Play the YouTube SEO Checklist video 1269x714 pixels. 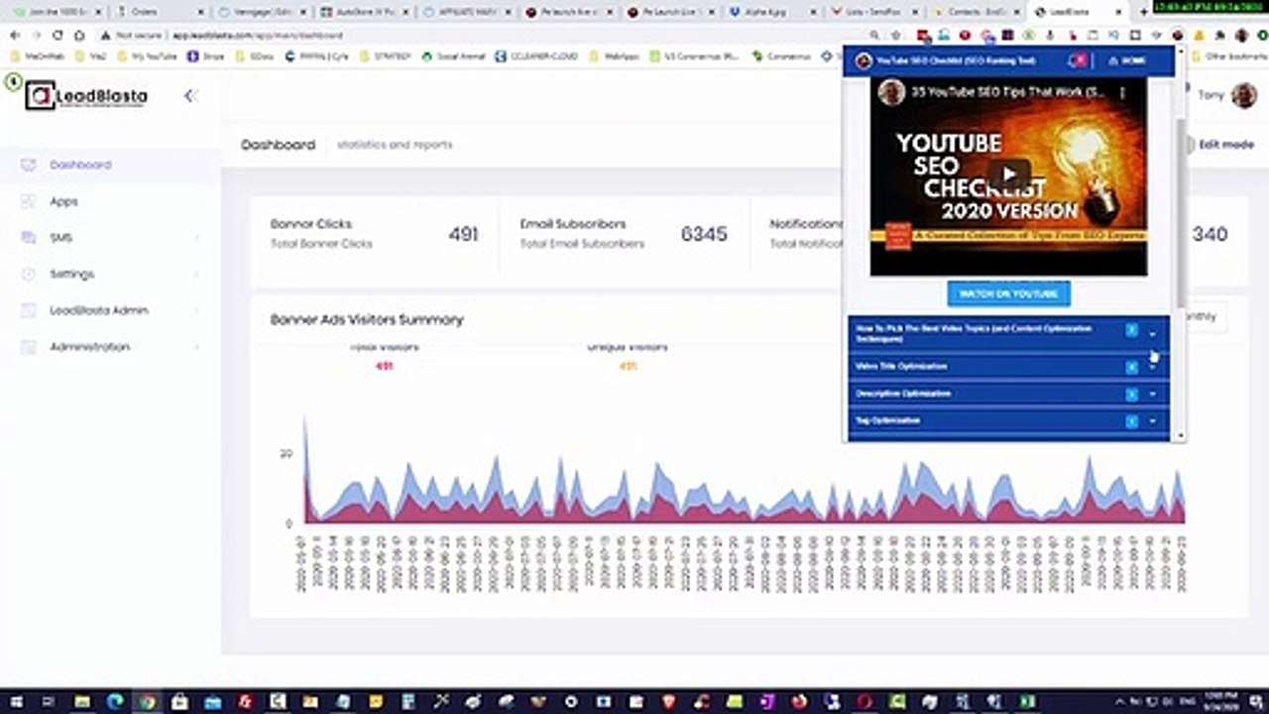pyautogui.click(x=1009, y=175)
